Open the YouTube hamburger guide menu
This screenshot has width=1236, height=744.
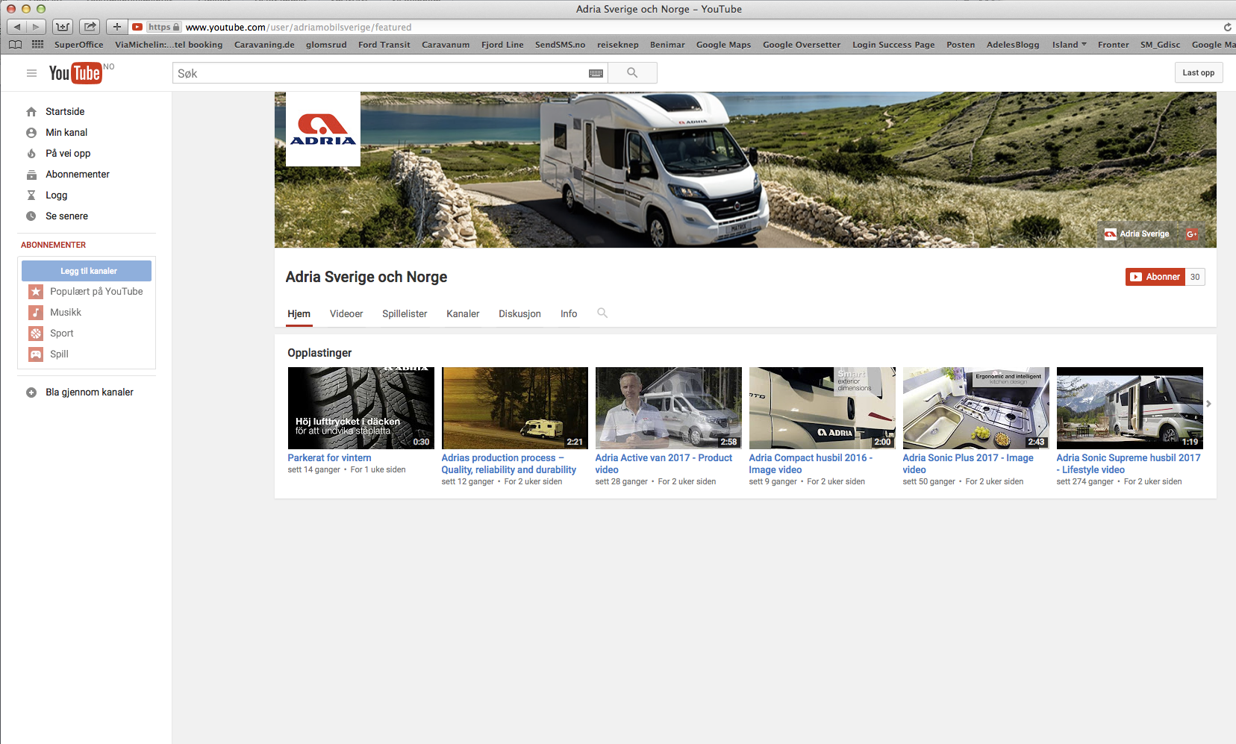(31, 73)
